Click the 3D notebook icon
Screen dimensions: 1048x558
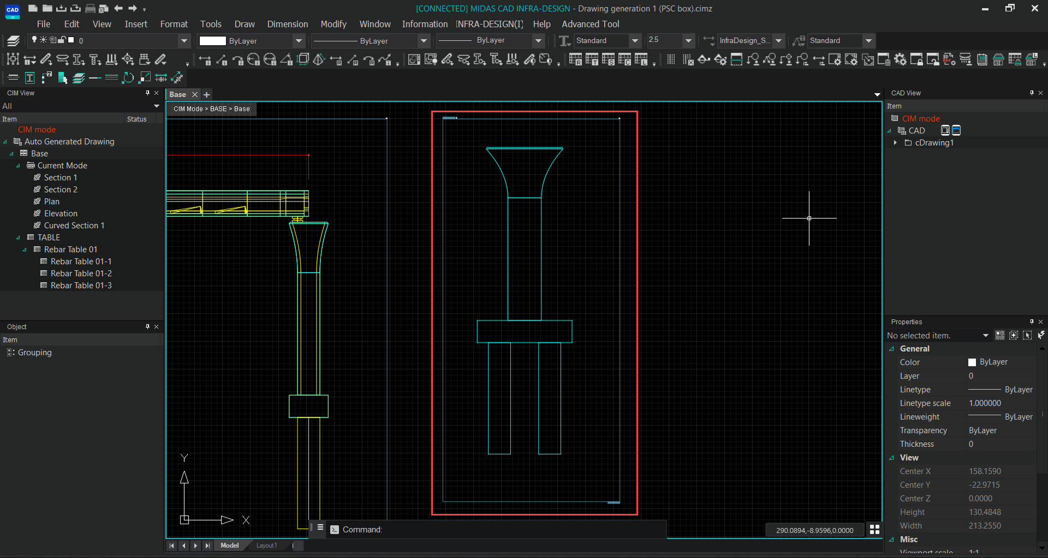click(x=982, y=59)
